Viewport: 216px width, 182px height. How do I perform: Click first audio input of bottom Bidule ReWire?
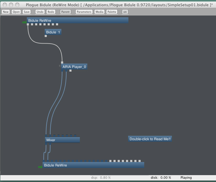pyautogui.click(x=44, y=161)
